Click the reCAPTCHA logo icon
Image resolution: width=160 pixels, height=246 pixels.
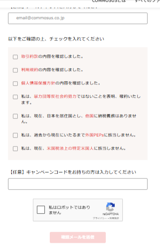pyautogui.click(x=111, y=207)
